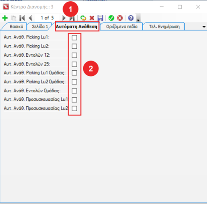Image resolution: width=207 pixels, height=204 pixels.
Task: Select the Αυτόματη Ανάθεση tab
Action: click(x=76, y=27)
